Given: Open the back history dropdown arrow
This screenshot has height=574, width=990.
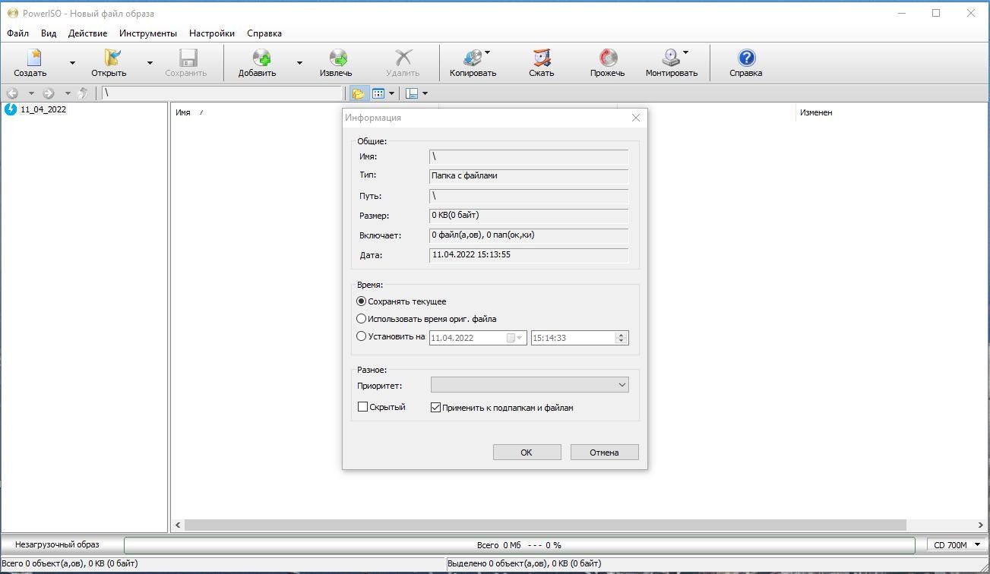Looking at the screenshot, I should [31, 93].
